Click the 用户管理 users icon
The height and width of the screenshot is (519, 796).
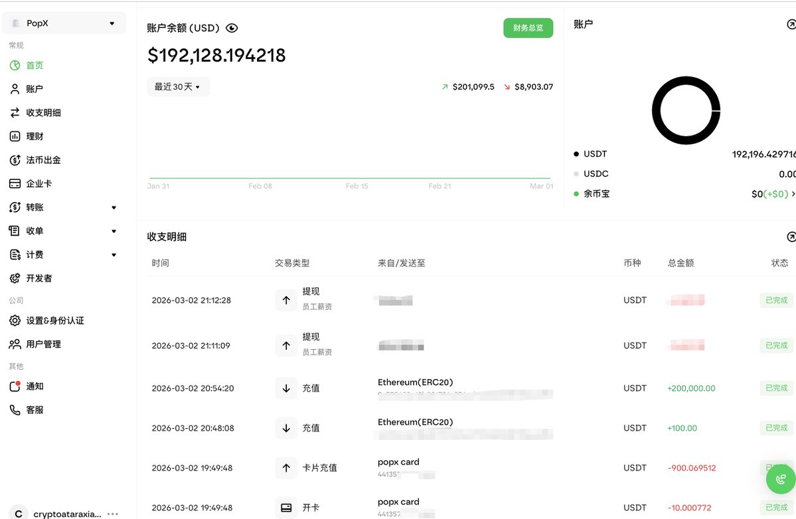15,344
